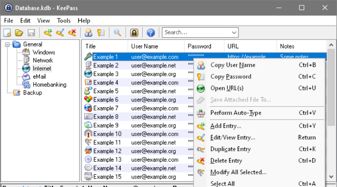337x187 pixels.
Task: Sort by the URL column header
Action: pyautogui.click(x=251, y=46)
